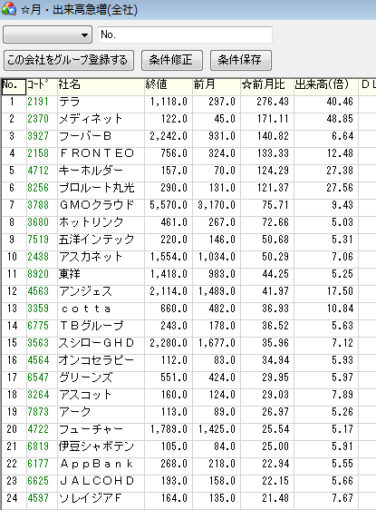This screenshot has height=510, width=376.
Task: Select company グリーンズ
Action: click(86, 378)
